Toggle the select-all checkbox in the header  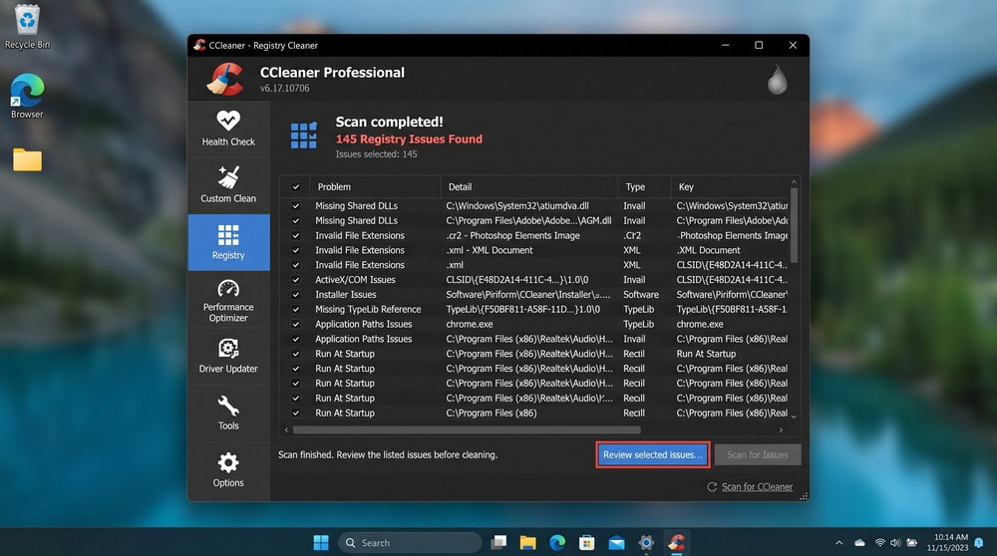[296, 186]
